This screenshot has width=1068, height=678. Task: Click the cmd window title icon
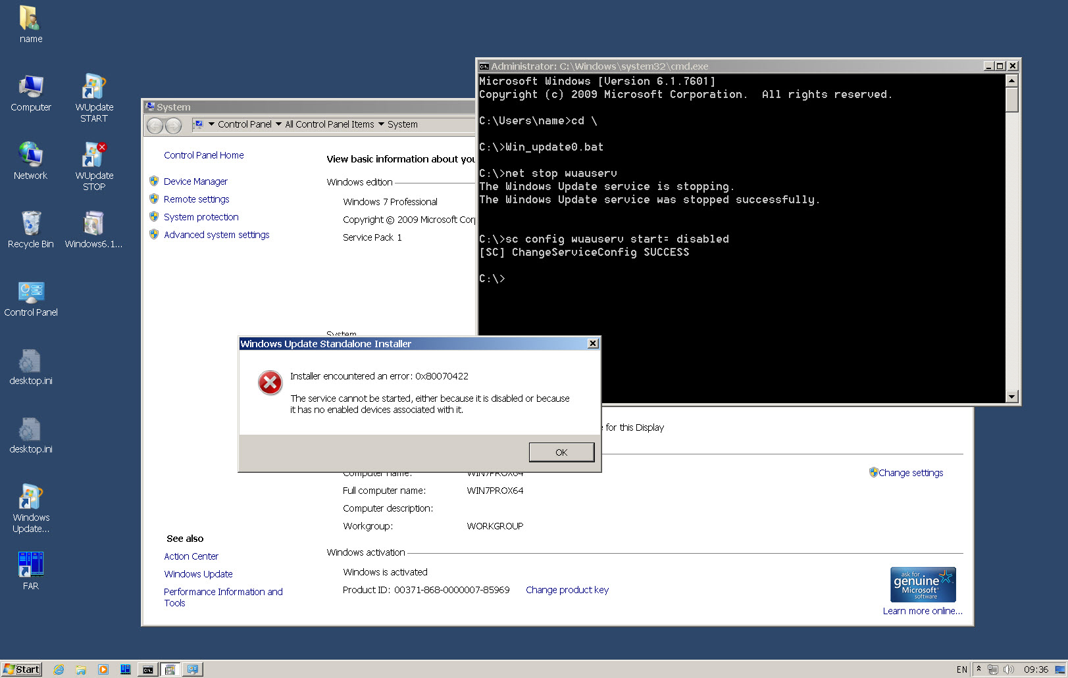pyautogui.click(x=484, y=66)
